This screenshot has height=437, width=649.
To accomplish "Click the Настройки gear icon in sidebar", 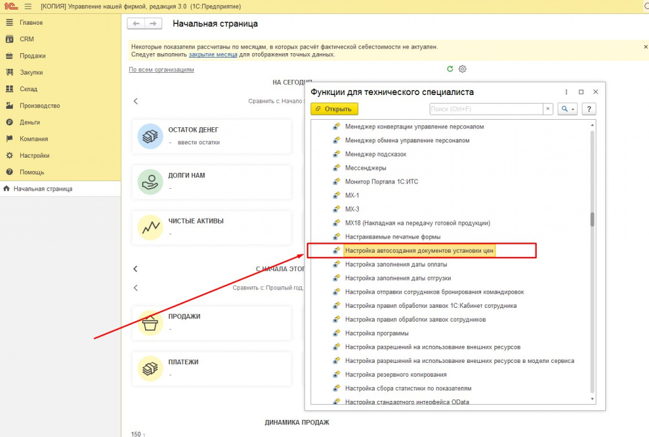I will [x=10, y=155].
